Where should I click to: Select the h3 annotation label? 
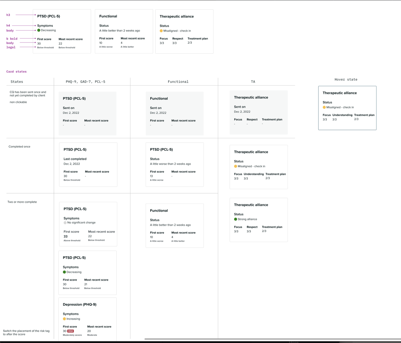pyautogui.click(x=8, y=15)
